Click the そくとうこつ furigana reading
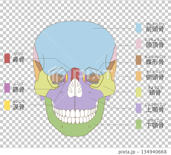This screenshot has height=155, width=171. coord(155,72)
